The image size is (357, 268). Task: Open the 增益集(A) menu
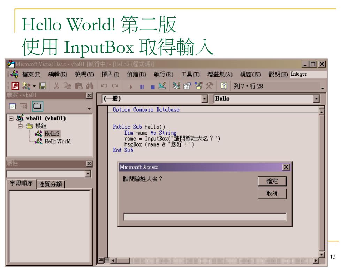pyautogui.click(x=220, y=74)
